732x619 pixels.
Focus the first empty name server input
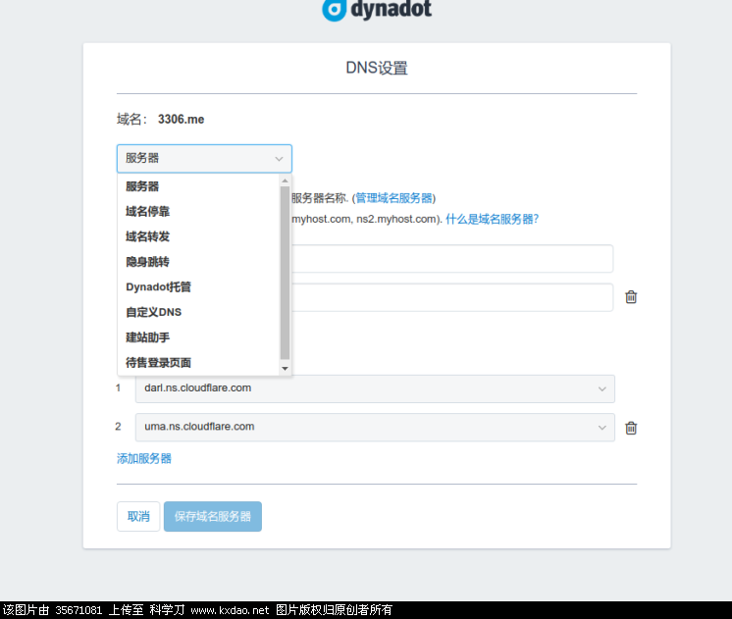click(452, 259)
